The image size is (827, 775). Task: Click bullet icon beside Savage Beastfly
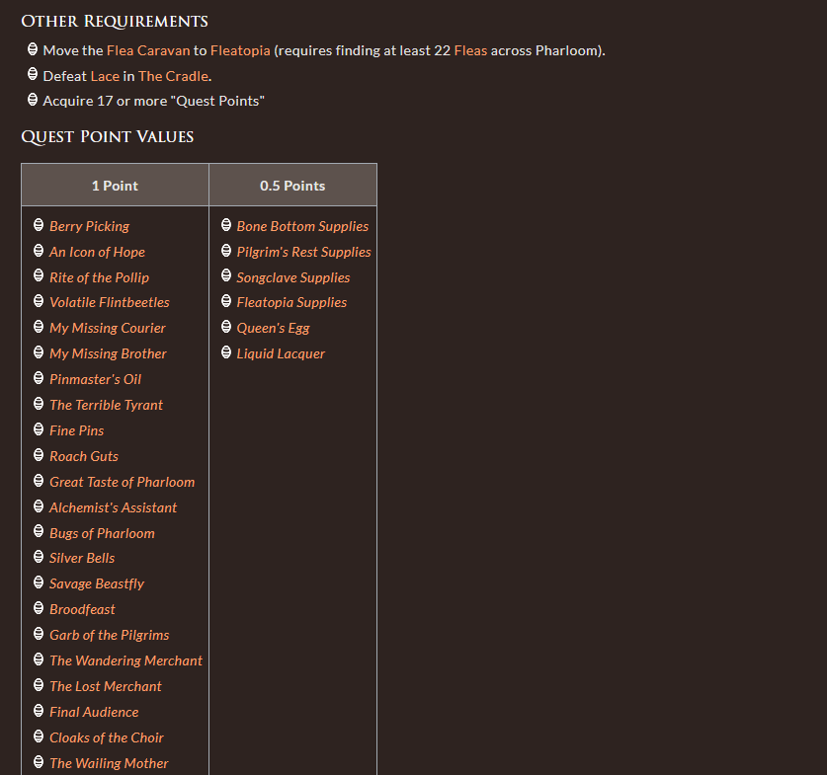(39, 582)
